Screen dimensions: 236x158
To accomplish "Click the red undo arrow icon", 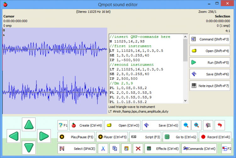I will 219,125.
